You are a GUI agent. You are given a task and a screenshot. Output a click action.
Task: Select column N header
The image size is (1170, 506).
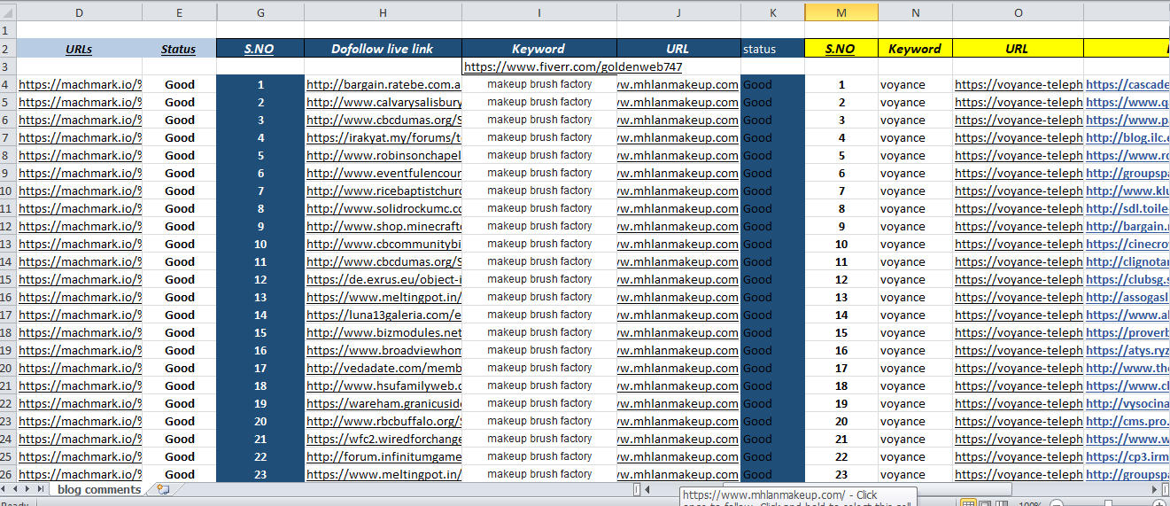point(915,12)
